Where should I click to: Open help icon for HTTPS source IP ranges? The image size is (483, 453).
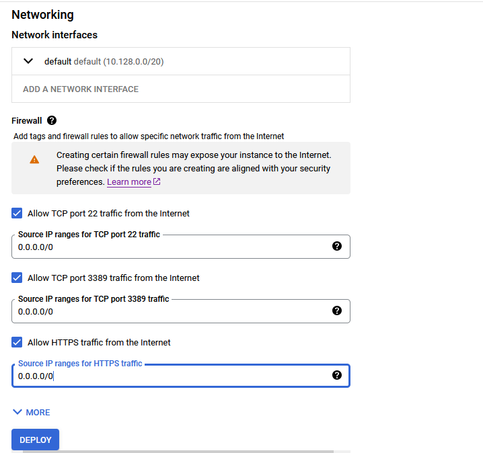click(x=337, y=375)
